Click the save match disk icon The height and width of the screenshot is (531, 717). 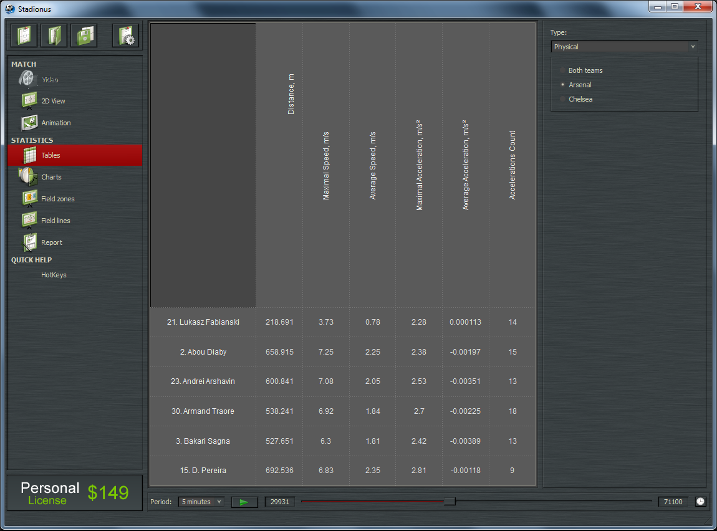85,35
